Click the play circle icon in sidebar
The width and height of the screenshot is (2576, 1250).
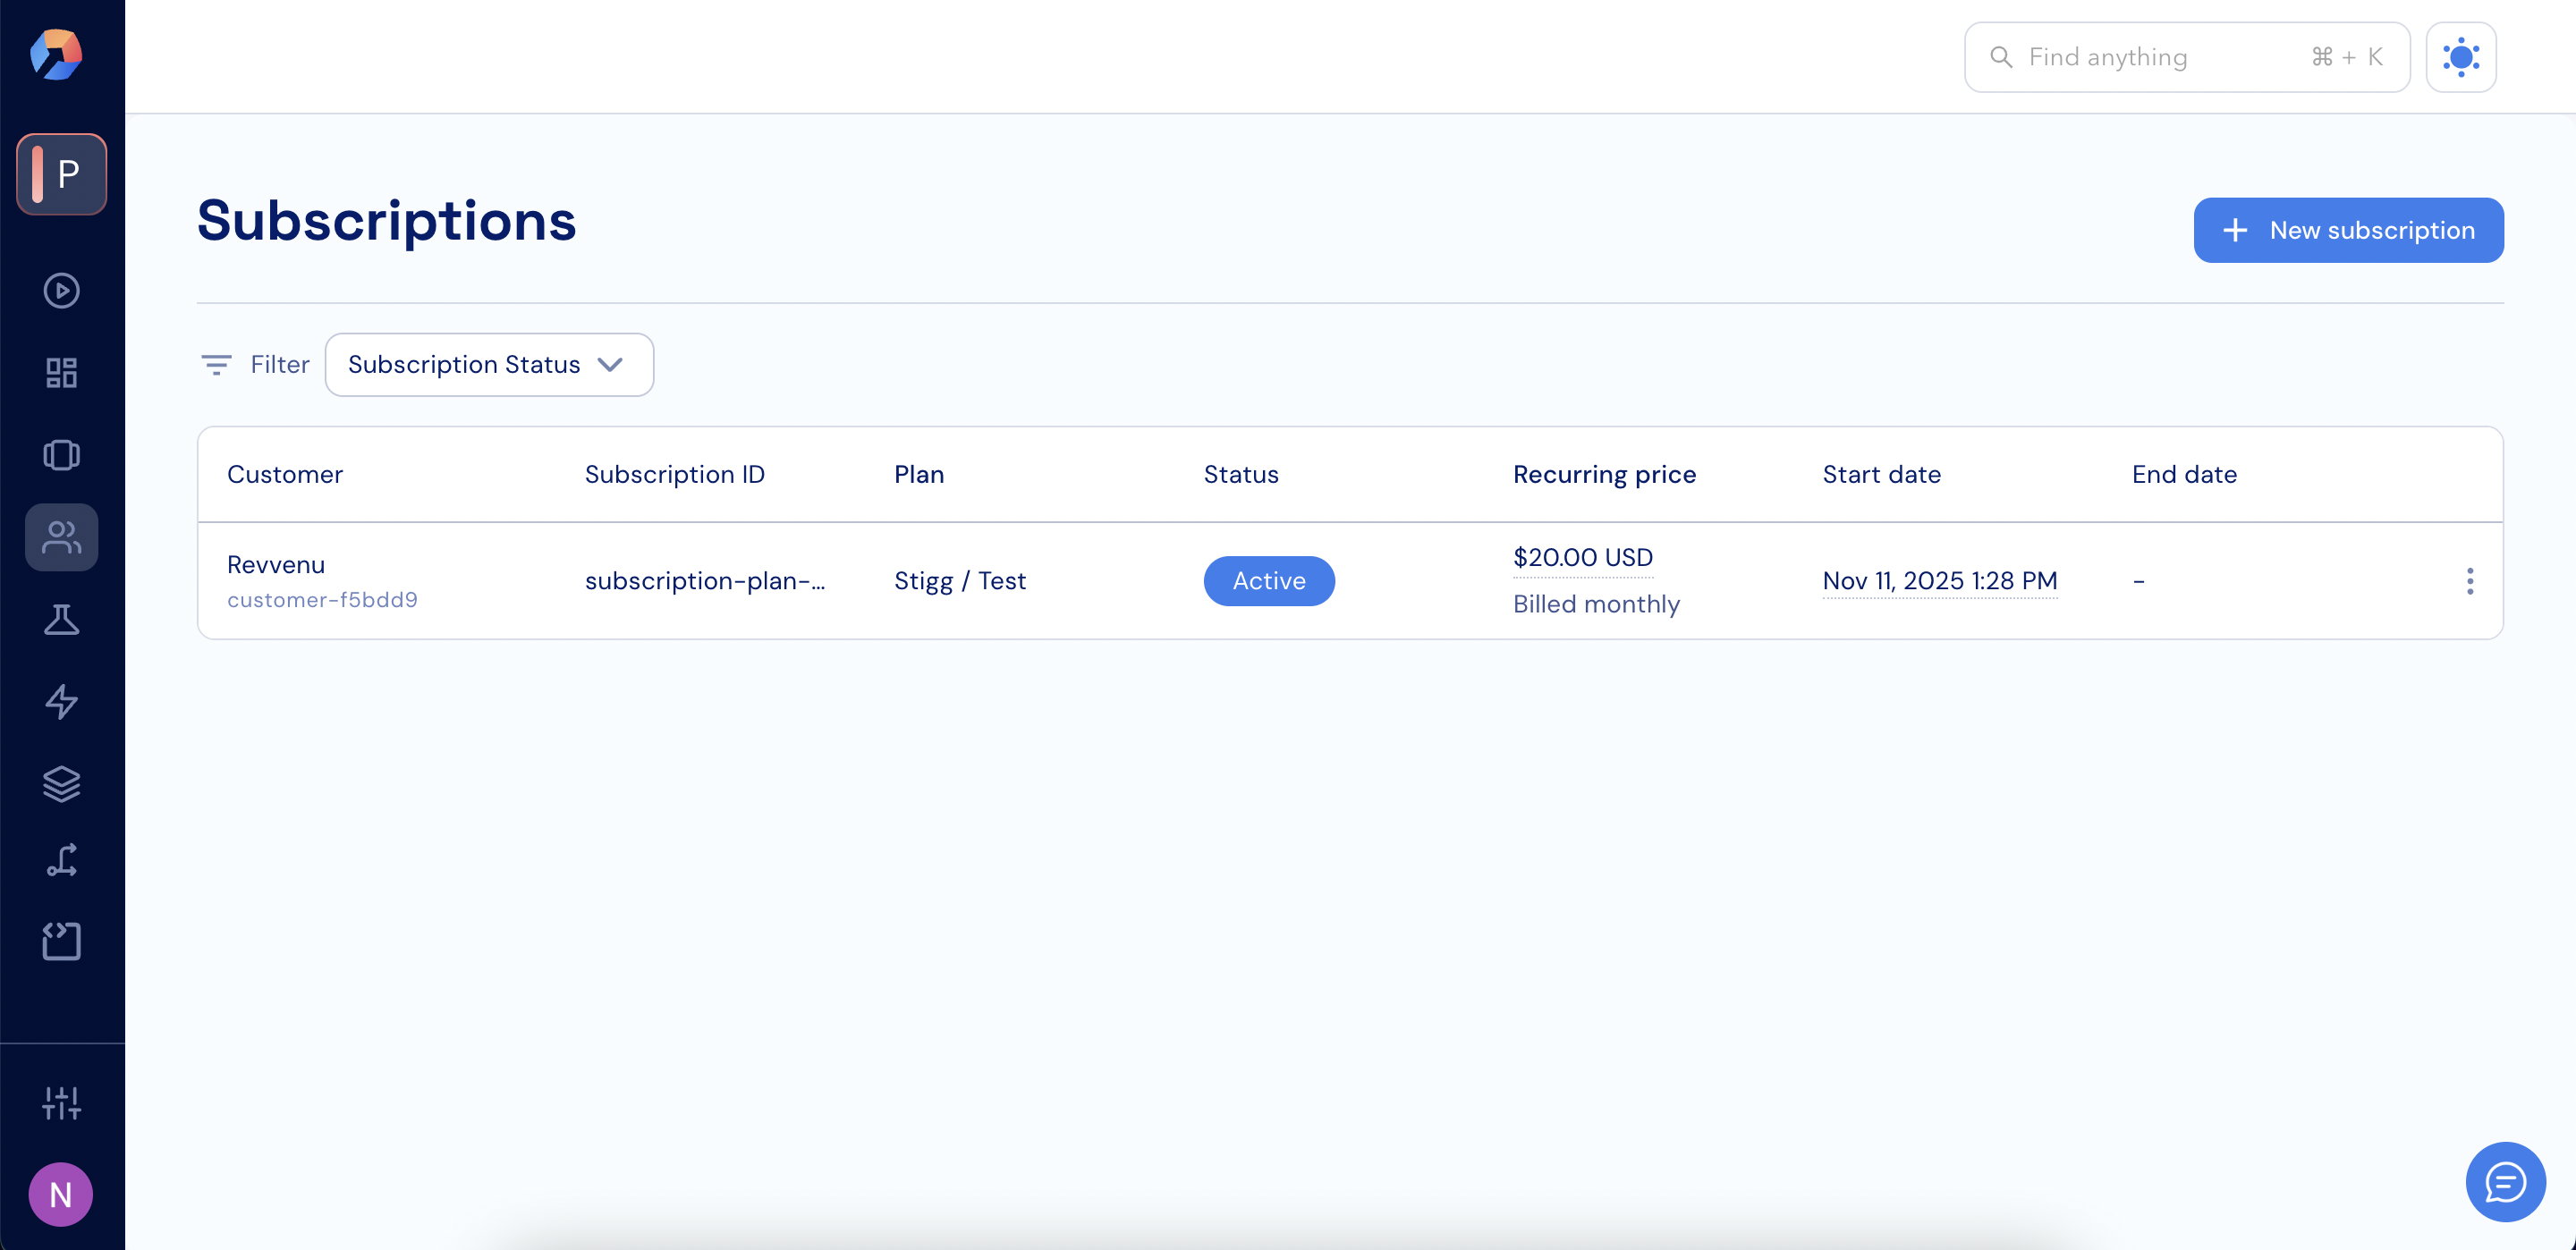pyautogui.click(x=61, y=291)
